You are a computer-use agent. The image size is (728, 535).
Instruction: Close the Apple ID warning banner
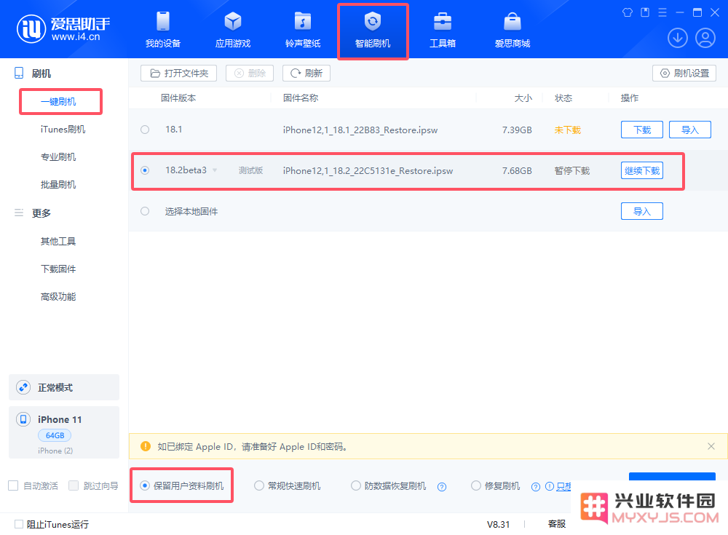tap(711, 446)
